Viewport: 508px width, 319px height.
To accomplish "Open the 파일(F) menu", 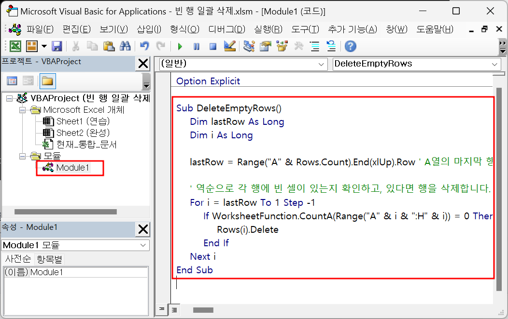I will tap(40, 29).
